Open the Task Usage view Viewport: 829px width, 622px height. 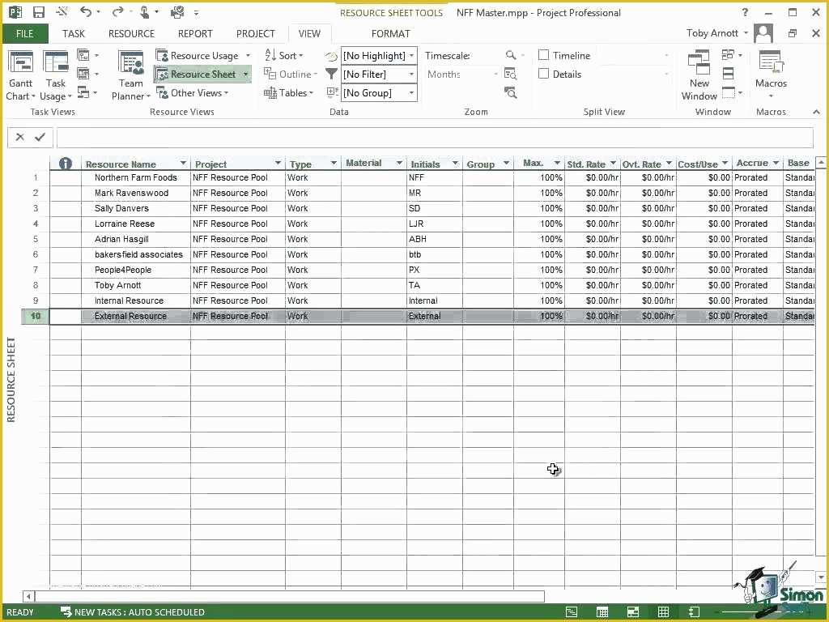[x=56, y=75]
